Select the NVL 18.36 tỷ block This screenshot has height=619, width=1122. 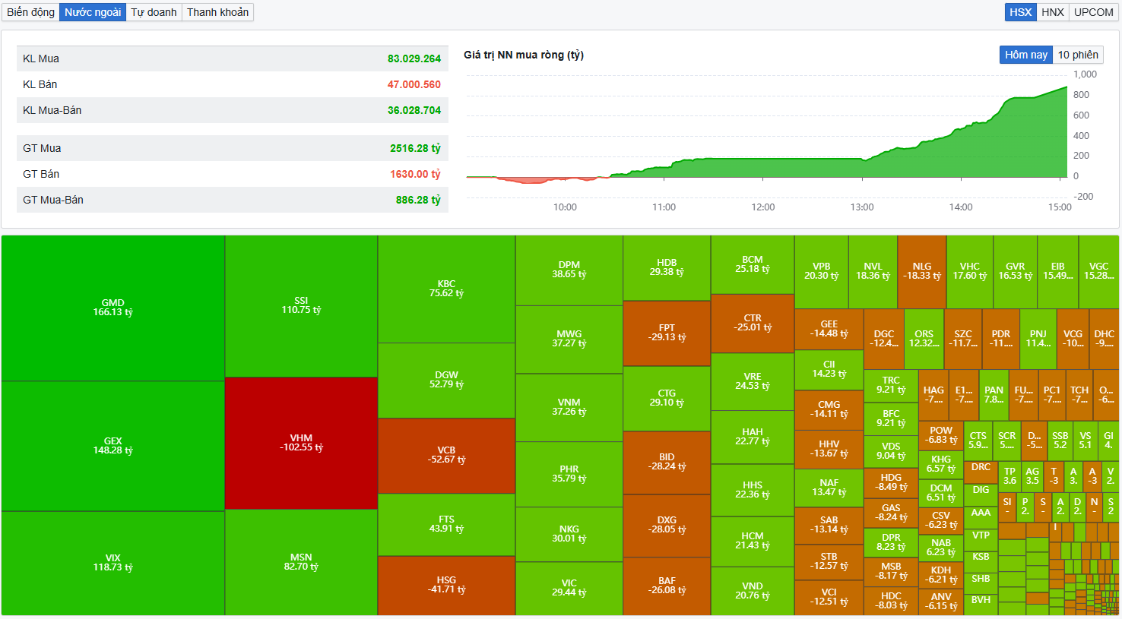point(873,271)
